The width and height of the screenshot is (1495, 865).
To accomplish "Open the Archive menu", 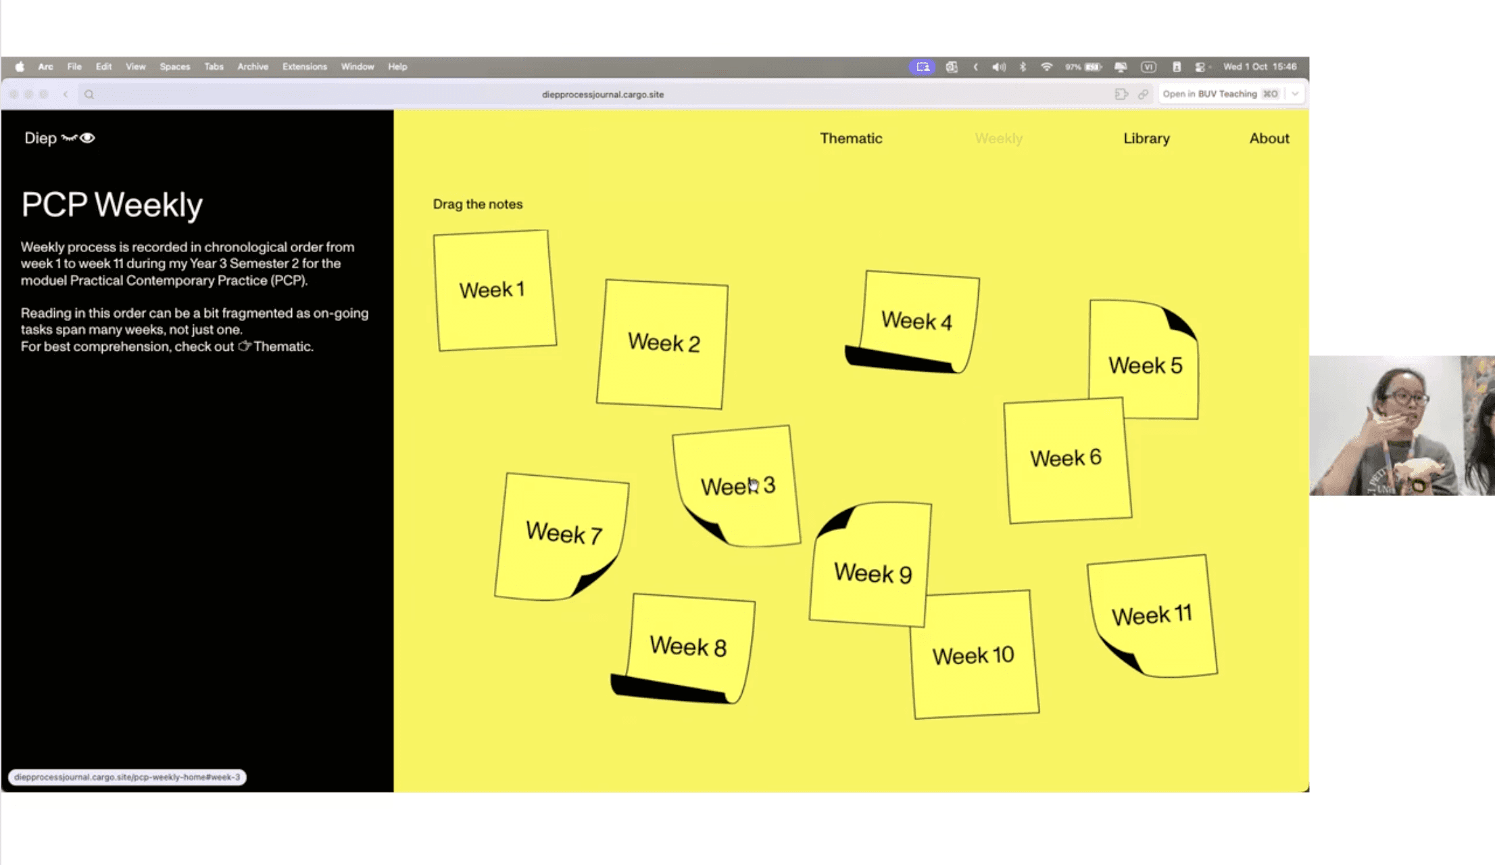I will [x=253, y=66].
